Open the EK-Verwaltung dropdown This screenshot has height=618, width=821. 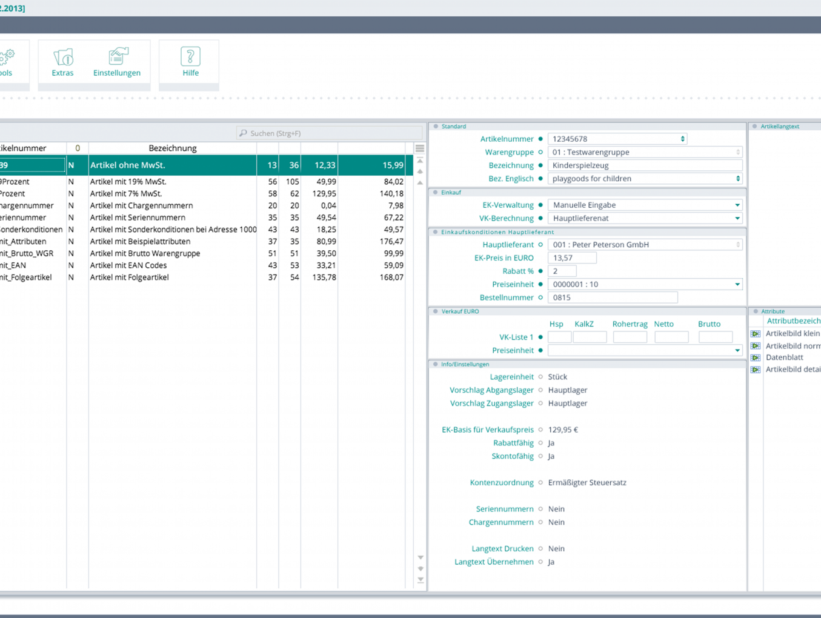click(x=737, y=205)
